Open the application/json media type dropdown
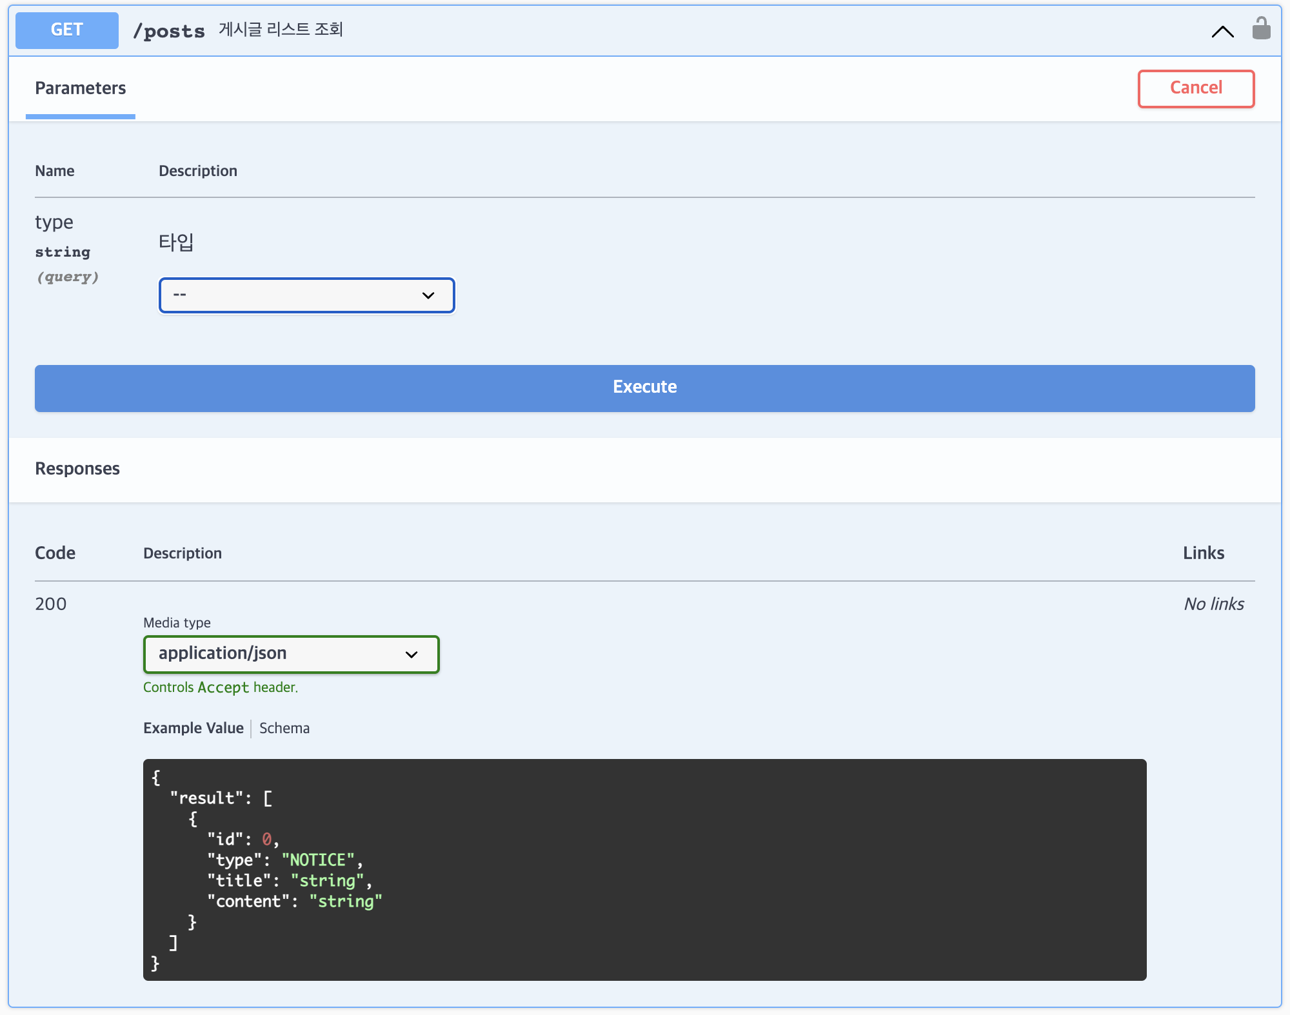Viewport: 1290px width, 1015px height. (291, 654)
